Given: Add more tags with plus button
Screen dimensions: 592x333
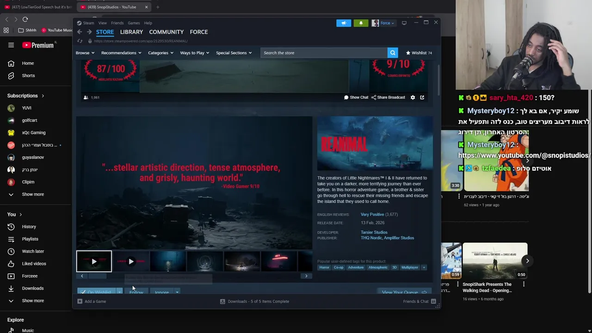Looking at the screenshot, I should 424,267.
